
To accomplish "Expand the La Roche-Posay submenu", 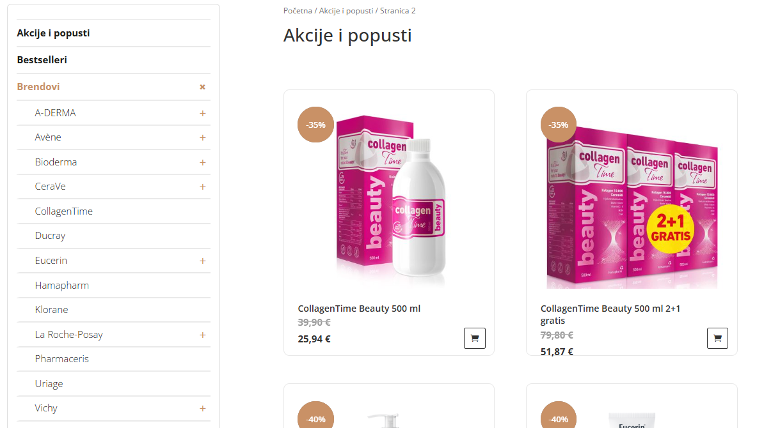I will point(203,335).
